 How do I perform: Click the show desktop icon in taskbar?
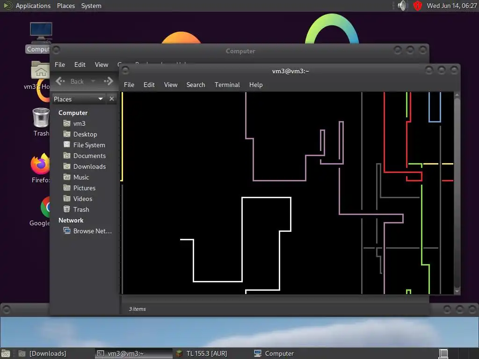pos(6,353)
